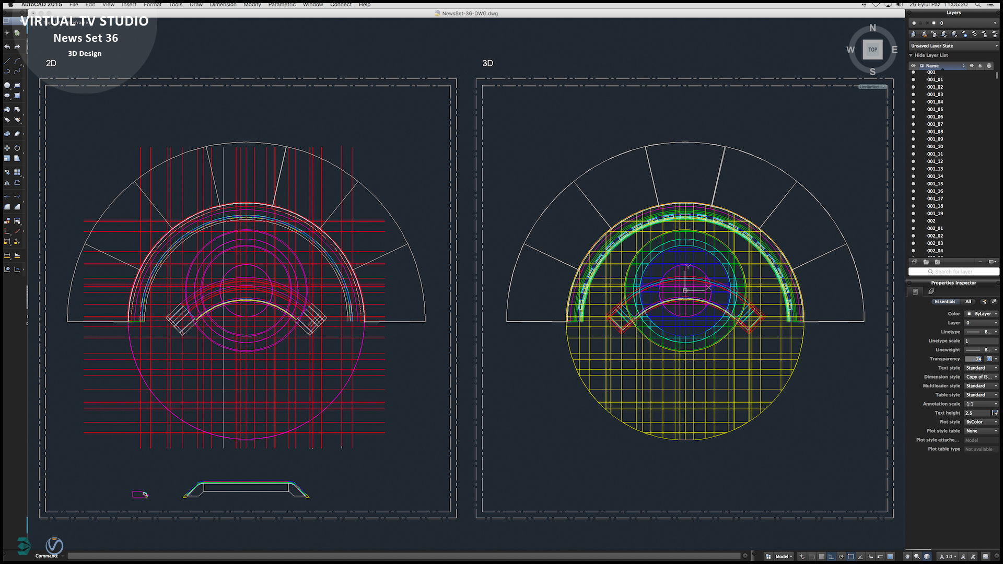Image resolution: width=1003 pixels, height=564 pixels.
Task: Click the Zoom magnifier in status bar
Action: pos(917,556)
